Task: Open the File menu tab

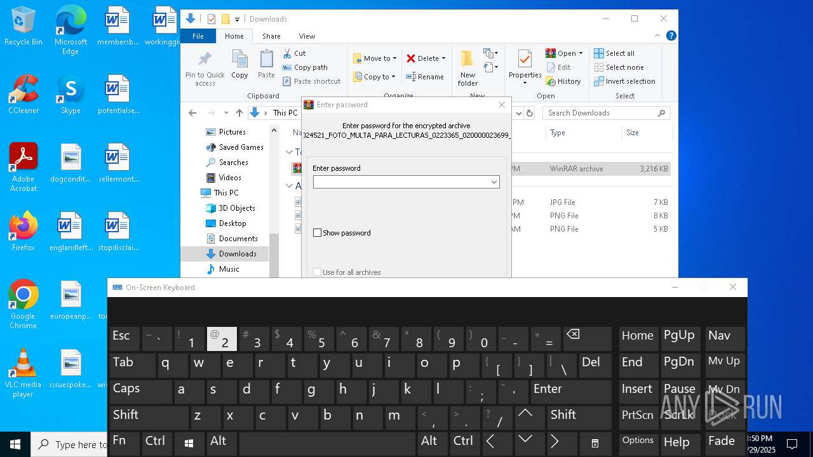Action: 198,36
